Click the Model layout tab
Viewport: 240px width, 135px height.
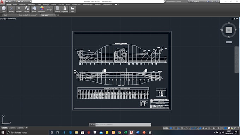[x=5, y=128]
